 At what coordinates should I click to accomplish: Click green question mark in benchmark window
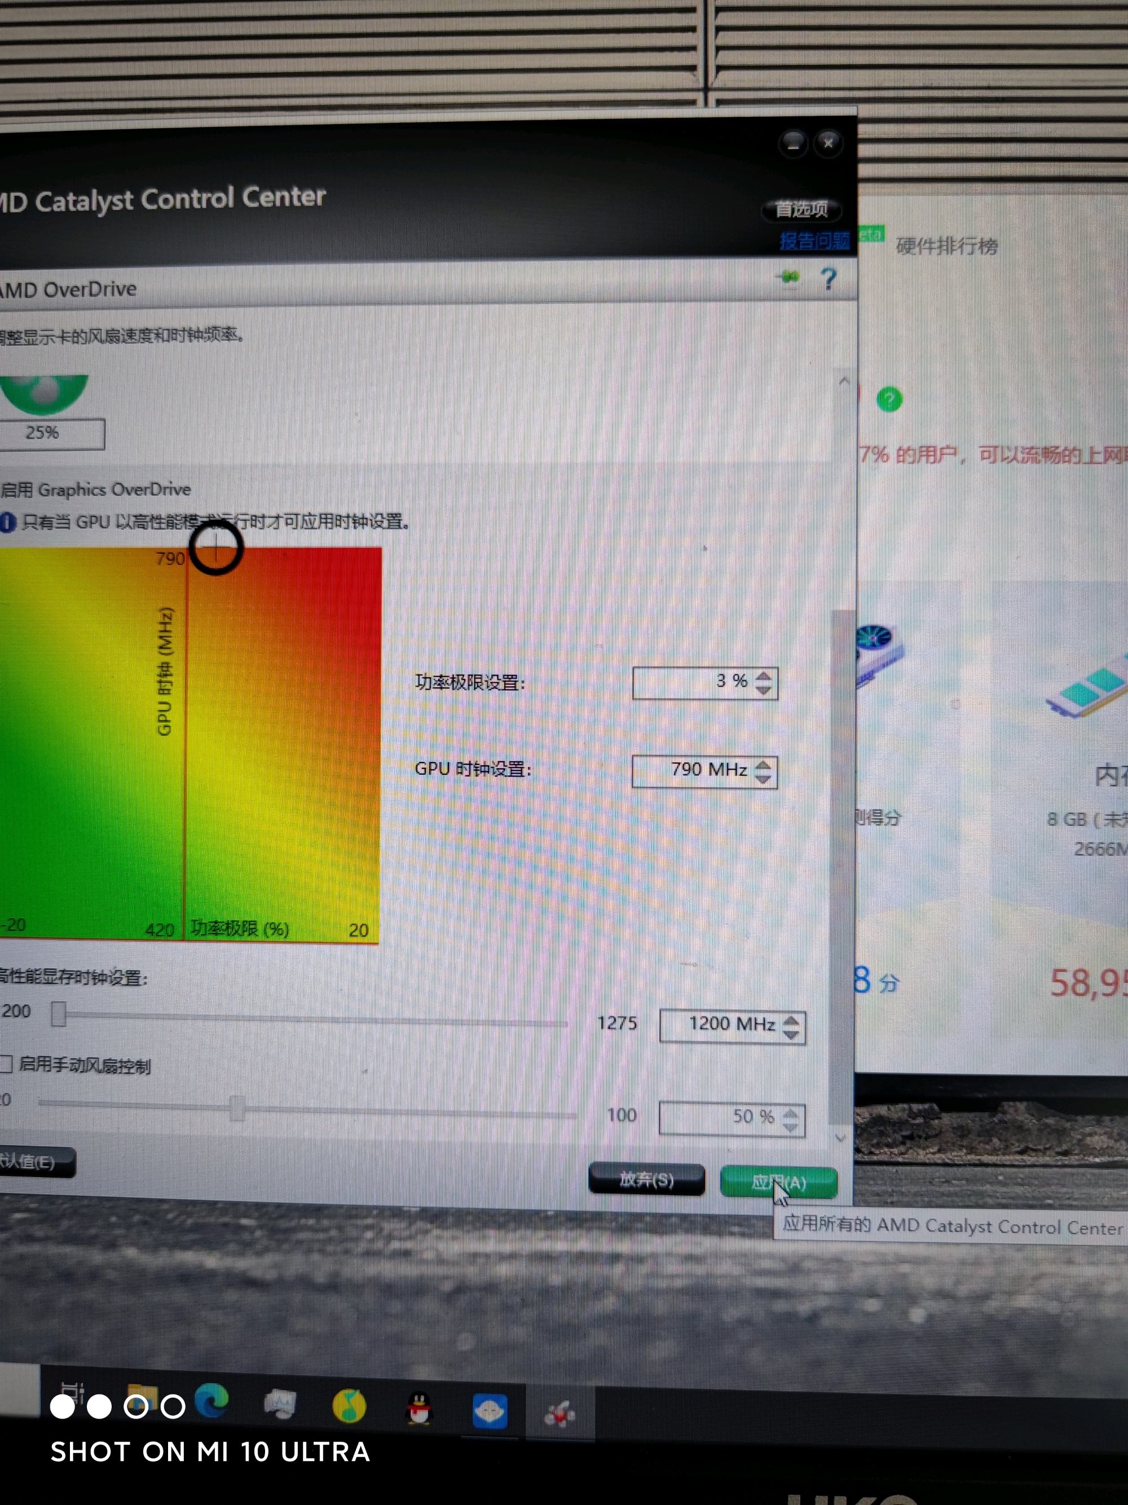(x=889, y=400)
